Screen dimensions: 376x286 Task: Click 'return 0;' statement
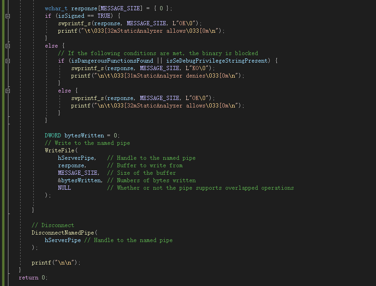33,278
